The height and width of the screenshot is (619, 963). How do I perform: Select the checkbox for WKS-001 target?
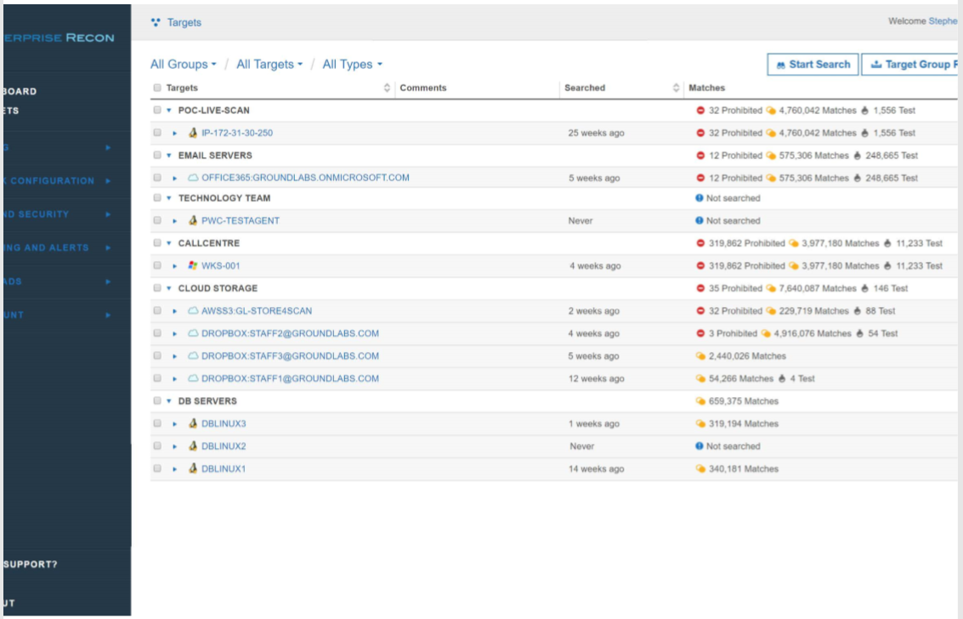[x=157, y=265]
